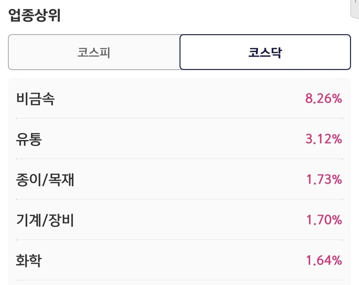Select the 종이/목재 sector name

tap(45, 179)
